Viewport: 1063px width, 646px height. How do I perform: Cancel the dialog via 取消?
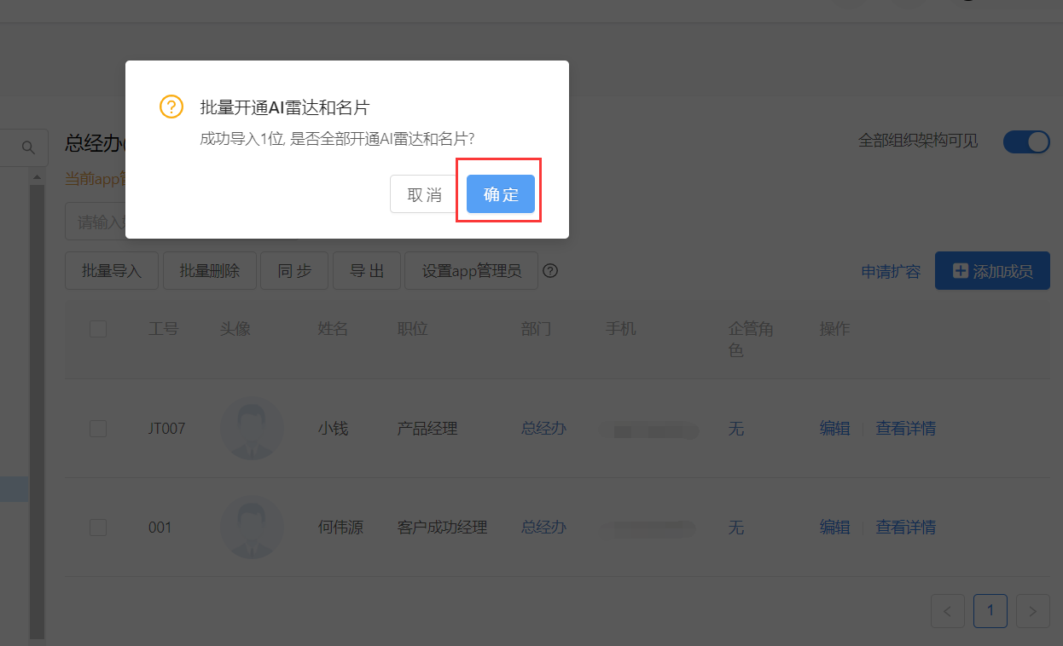(x=425, y=194)
